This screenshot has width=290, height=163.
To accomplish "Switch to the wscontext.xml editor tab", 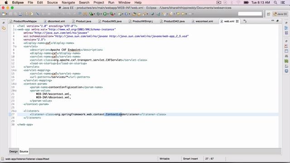I will coord(203,21).
